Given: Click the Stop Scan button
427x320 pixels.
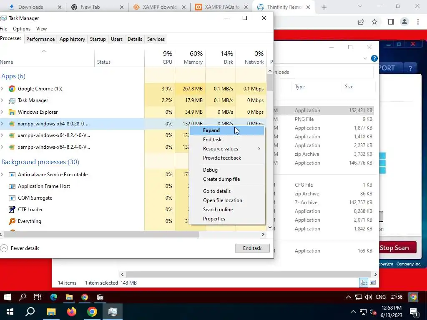Looking at the screenshot, I should [397, 247].
